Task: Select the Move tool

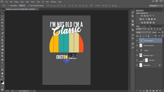Action: click(x=2, y=13)
